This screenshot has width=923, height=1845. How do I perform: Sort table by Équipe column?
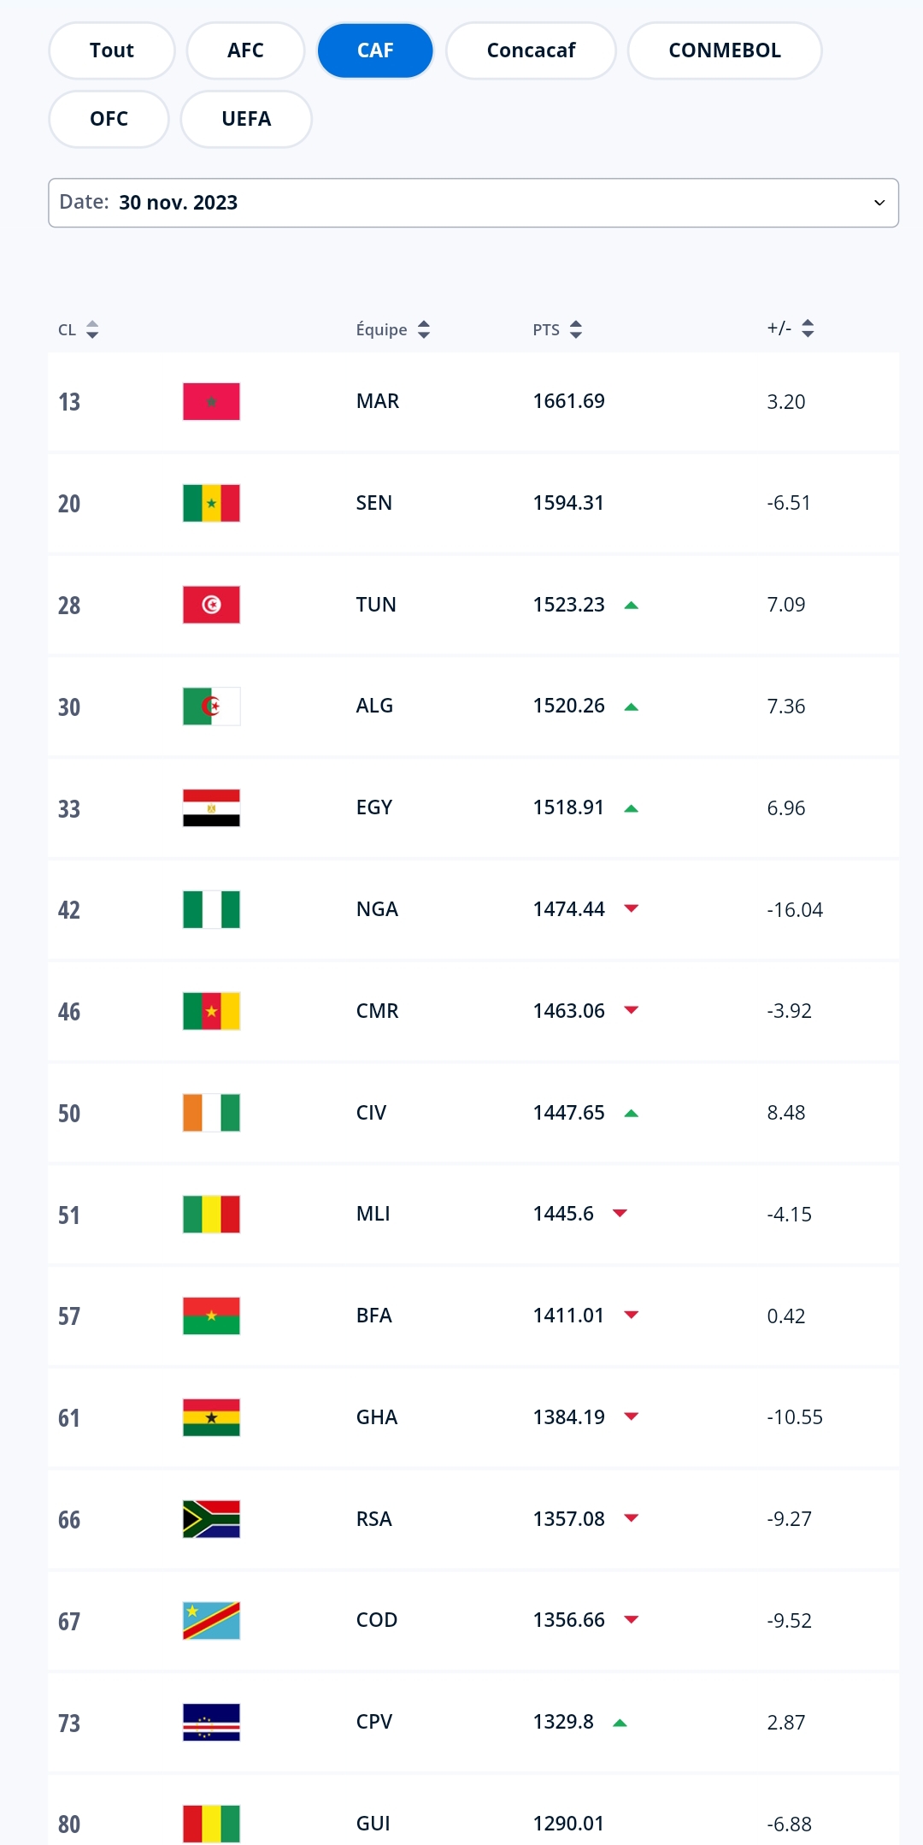[424, 329]
